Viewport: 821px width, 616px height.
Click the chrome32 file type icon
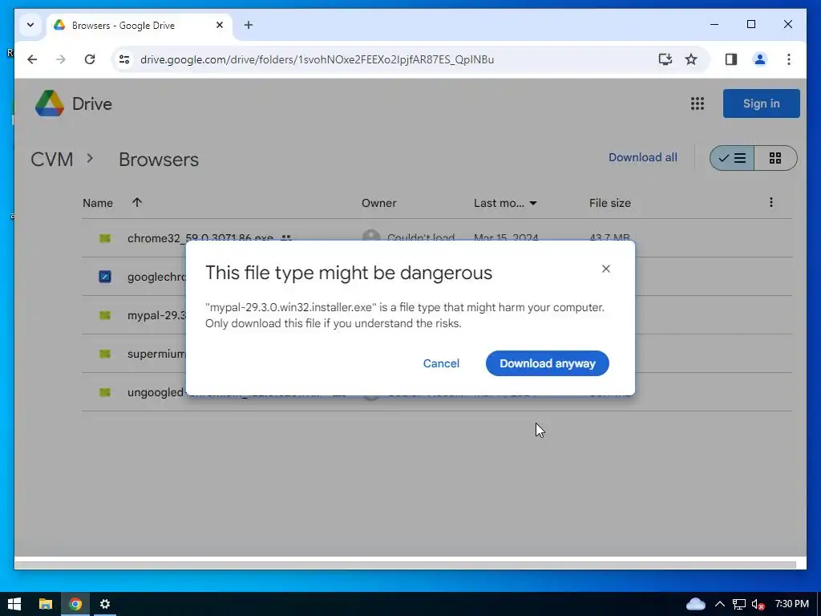(105, 238)
